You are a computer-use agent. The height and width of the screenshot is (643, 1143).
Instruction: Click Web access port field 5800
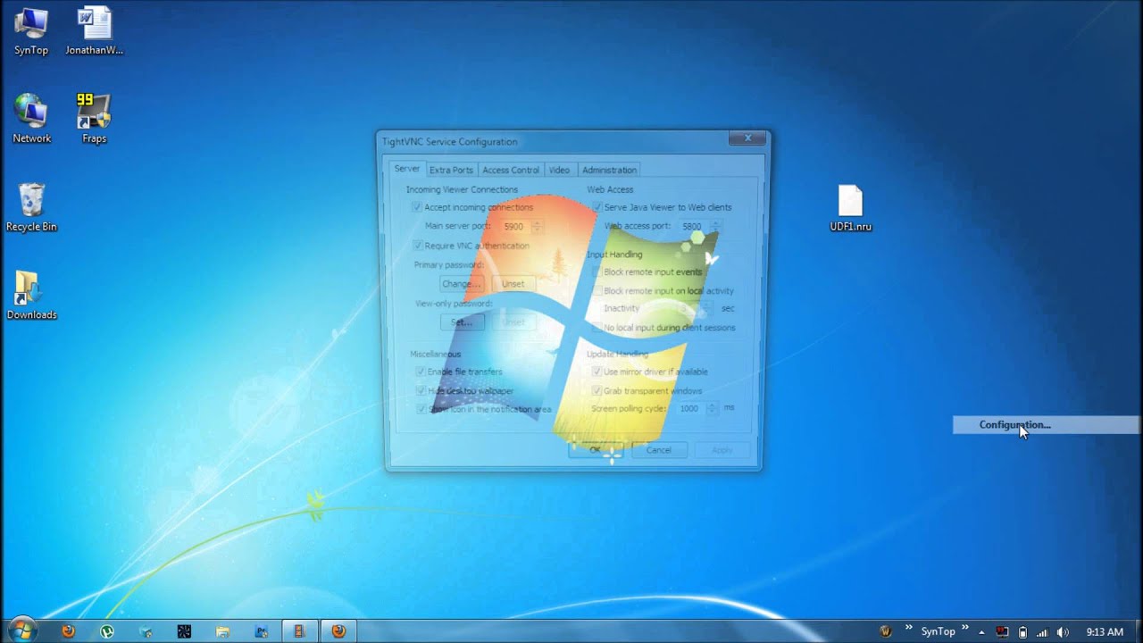tap(694, 227)
